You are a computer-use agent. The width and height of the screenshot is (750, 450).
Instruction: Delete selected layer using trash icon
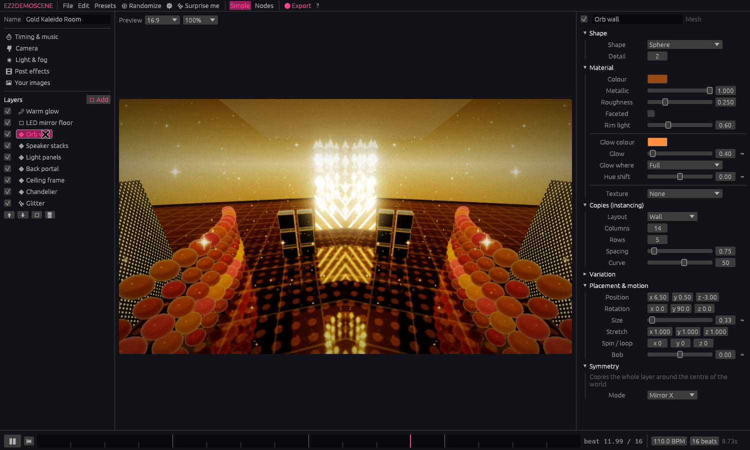[x=49, y=215]
